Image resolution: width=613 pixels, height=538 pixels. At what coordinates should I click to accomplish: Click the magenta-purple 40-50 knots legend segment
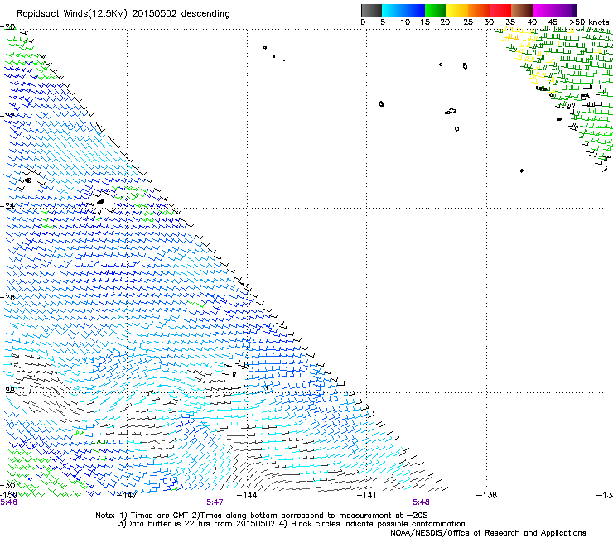pyautogui.click(x=554, y=10)
